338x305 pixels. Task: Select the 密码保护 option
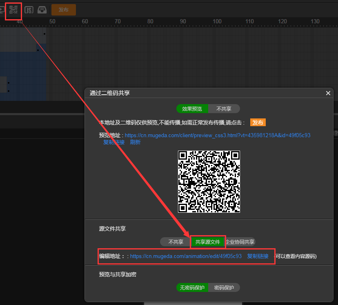tap(224, 287)
